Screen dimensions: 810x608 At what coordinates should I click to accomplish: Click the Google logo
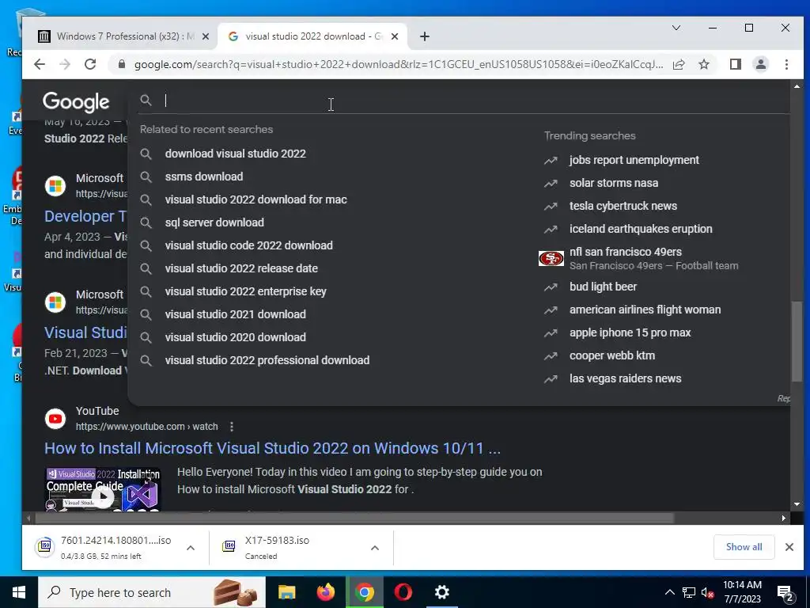pos(76,102)
